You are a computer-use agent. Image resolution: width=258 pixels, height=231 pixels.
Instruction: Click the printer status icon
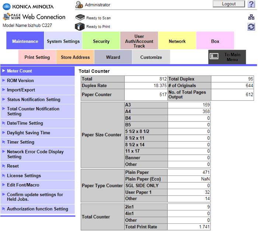[x=80, y=26]
